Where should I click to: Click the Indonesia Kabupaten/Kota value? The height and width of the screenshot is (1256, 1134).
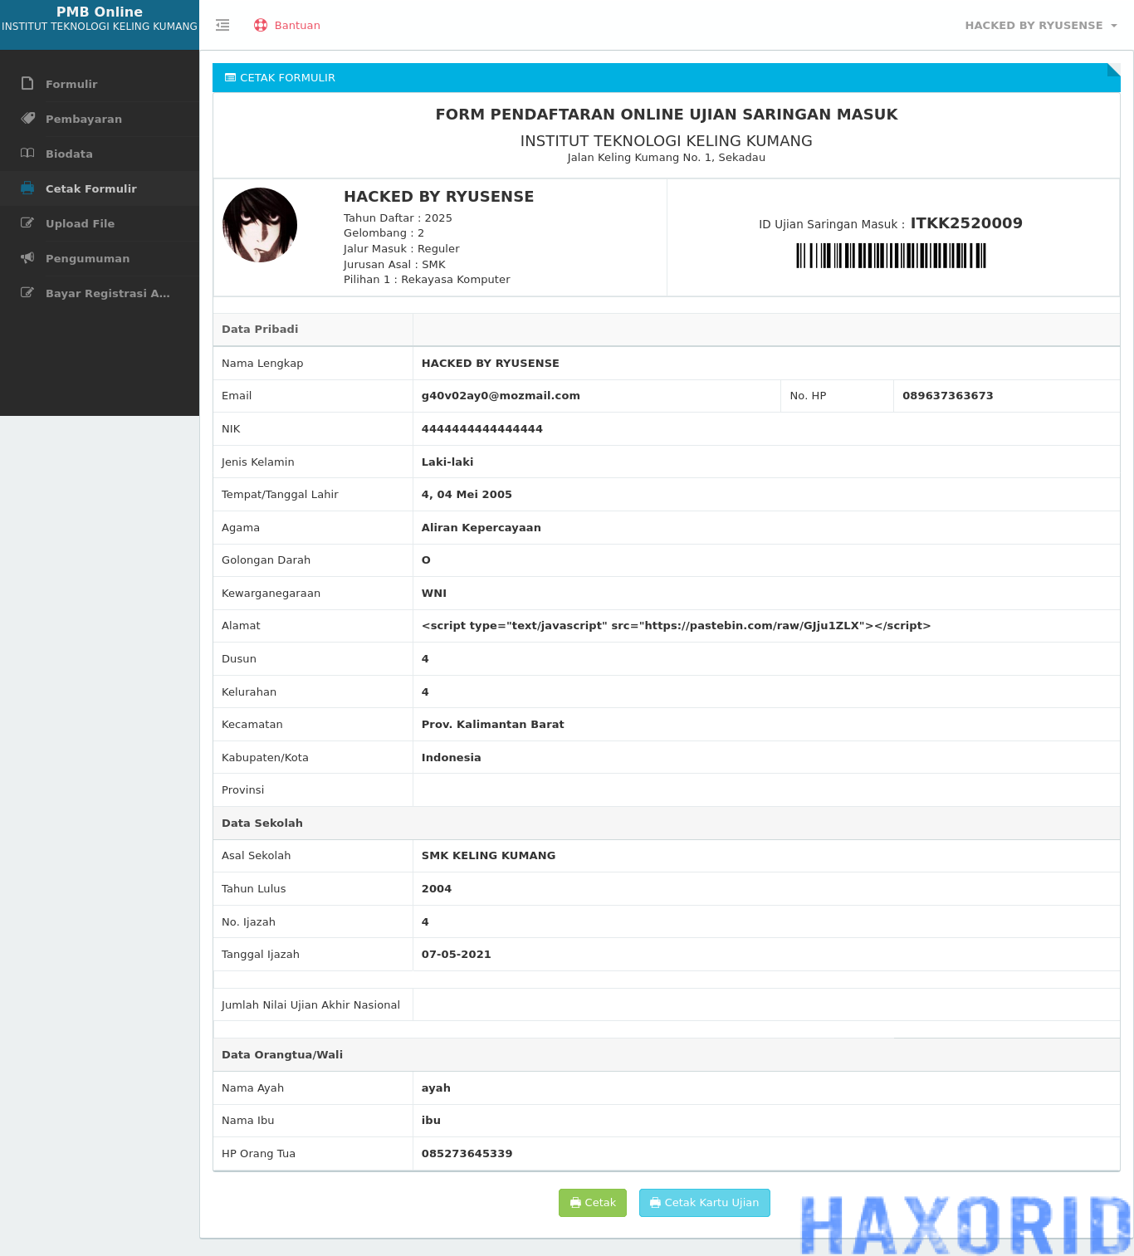click(452, 758)
